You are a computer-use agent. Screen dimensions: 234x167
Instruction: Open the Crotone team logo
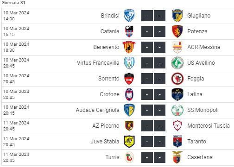pyautogui.click(x=129, y=94)
